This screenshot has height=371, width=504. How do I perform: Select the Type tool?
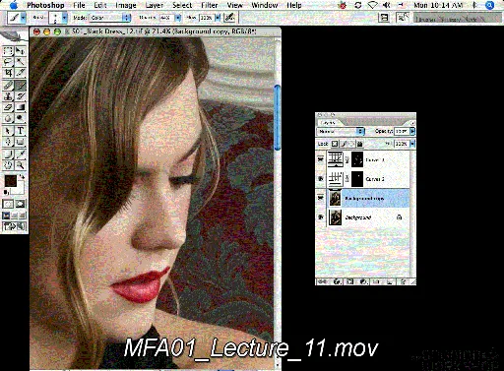point(20,131)
